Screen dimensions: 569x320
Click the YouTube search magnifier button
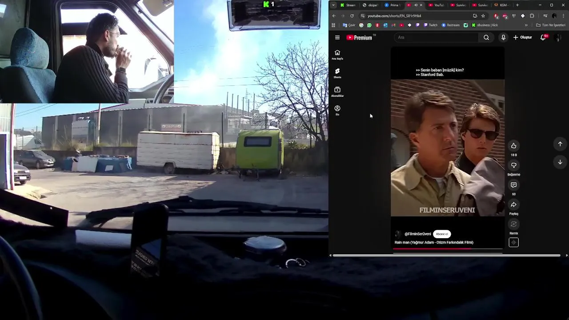click(x=486, y=37)
